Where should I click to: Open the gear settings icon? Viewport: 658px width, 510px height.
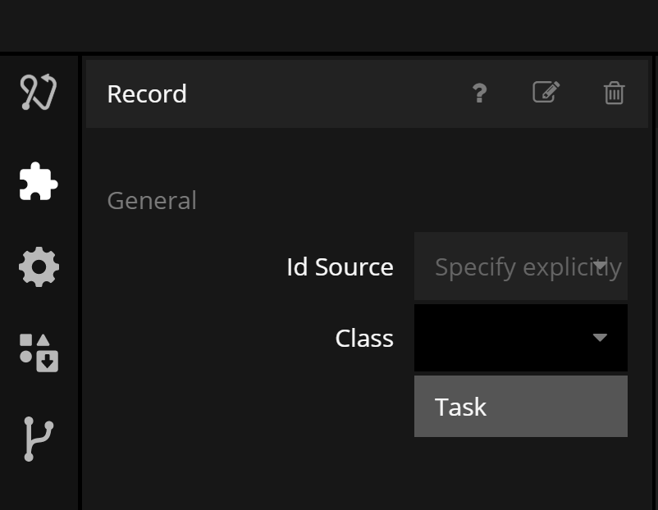[39, 267]
